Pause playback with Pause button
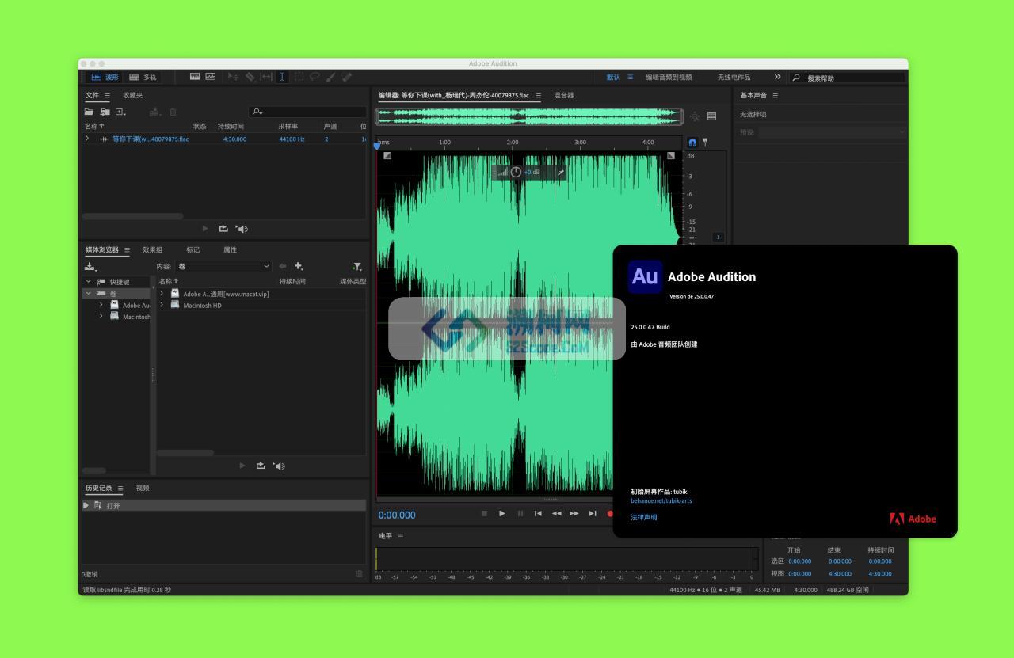Image resolution: width=1014 pixels, height=658 pixels. pos(520,513)
